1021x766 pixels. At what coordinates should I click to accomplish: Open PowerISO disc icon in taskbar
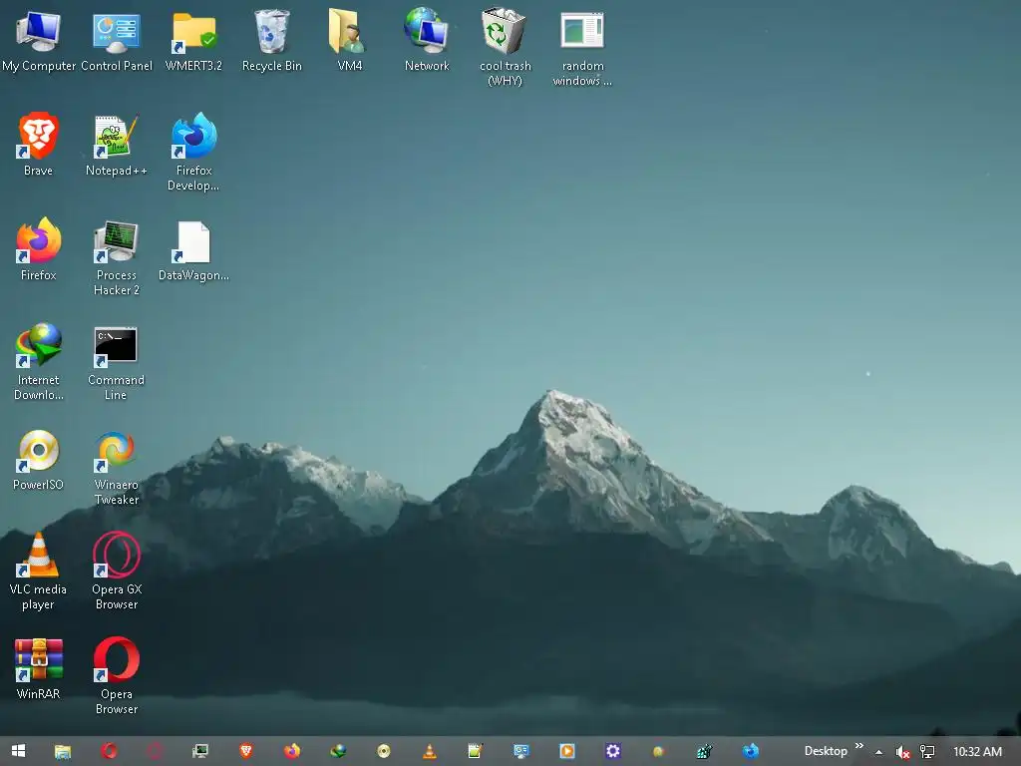pyautogui.click(x=384, y=751)
